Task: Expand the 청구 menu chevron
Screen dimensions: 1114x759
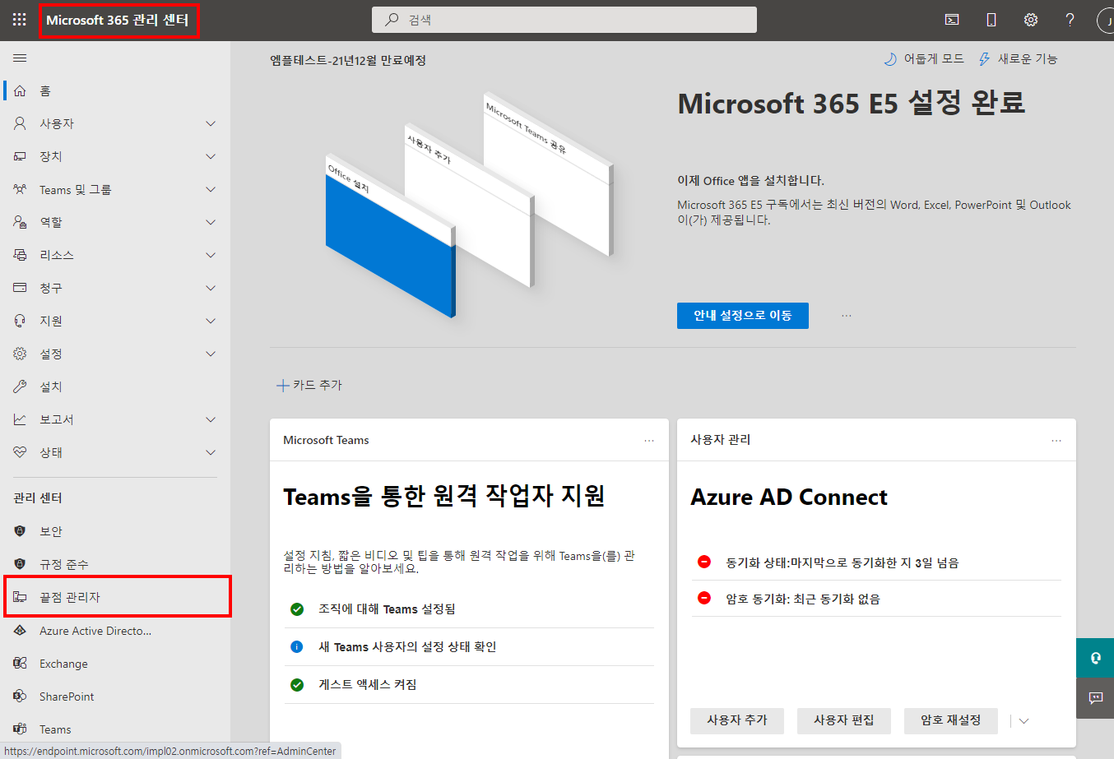Action: [211, 288]
